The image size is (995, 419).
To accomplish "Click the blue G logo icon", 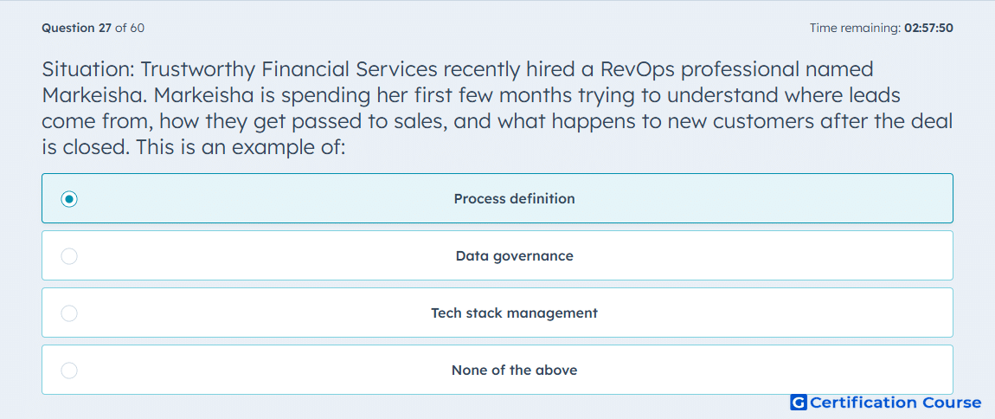I will point(799,403).
